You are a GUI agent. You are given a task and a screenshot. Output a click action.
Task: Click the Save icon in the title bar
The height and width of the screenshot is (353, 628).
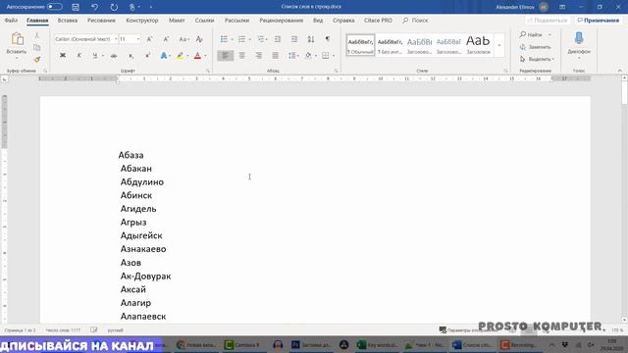[76, 7]
